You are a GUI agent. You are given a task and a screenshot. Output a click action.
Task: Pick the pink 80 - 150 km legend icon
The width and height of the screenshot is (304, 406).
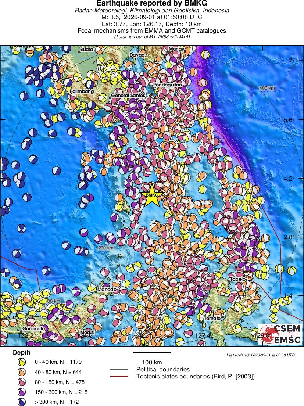21,382
